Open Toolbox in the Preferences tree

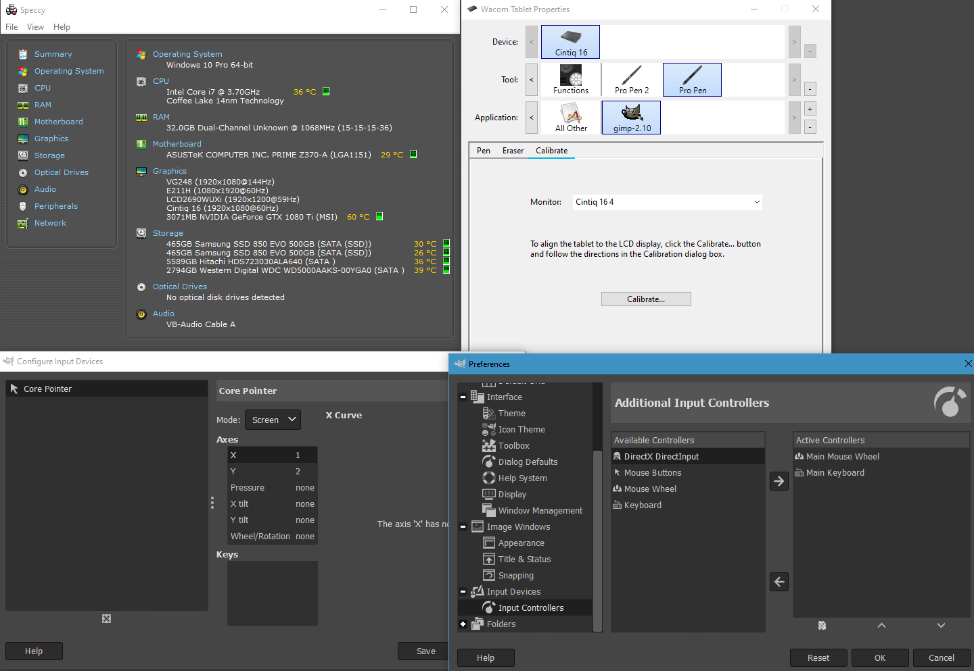click(x=514, y=446)
